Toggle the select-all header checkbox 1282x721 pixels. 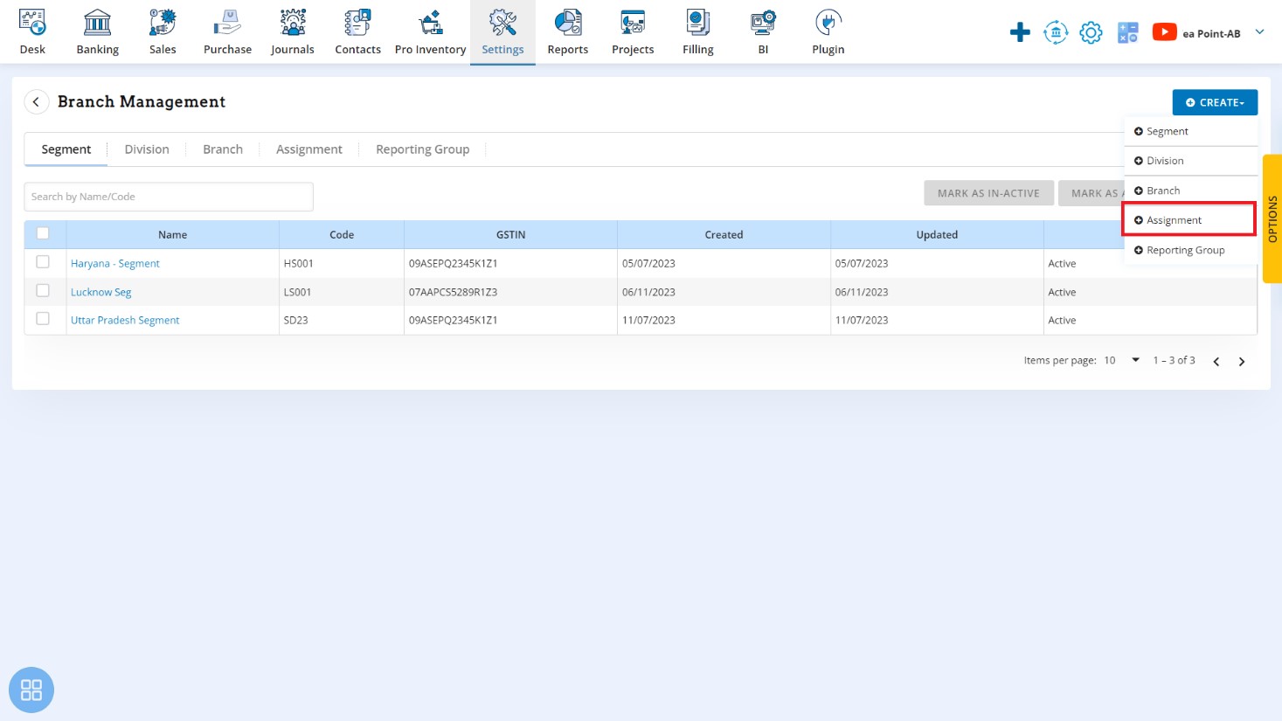click(x=43, y=233)
